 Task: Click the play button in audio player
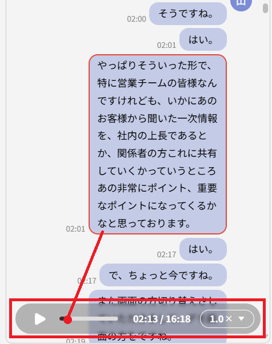pyautogui.click(x=40, y=319)
